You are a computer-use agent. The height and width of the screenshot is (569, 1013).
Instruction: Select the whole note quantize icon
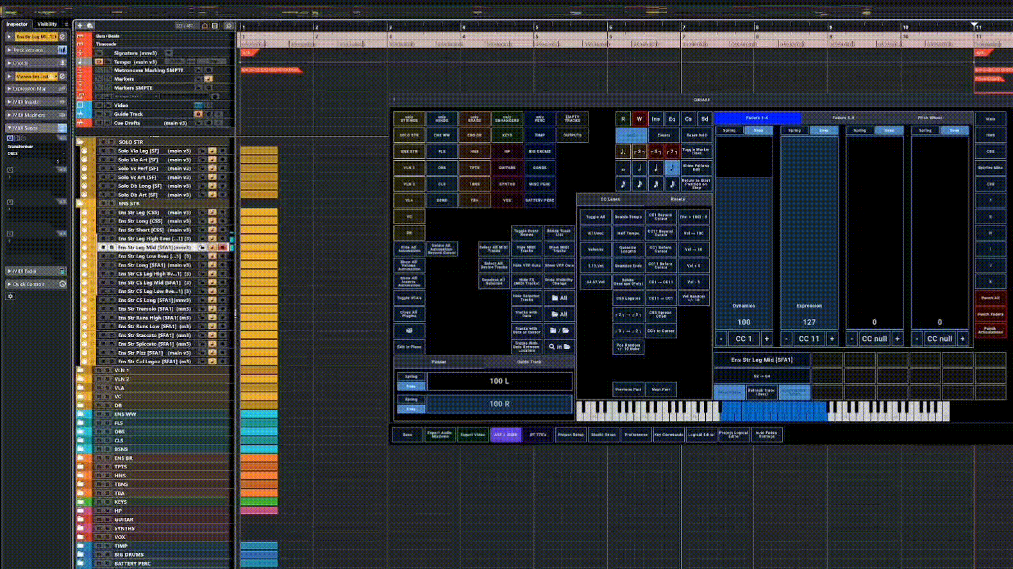click(x=623, y=168)
